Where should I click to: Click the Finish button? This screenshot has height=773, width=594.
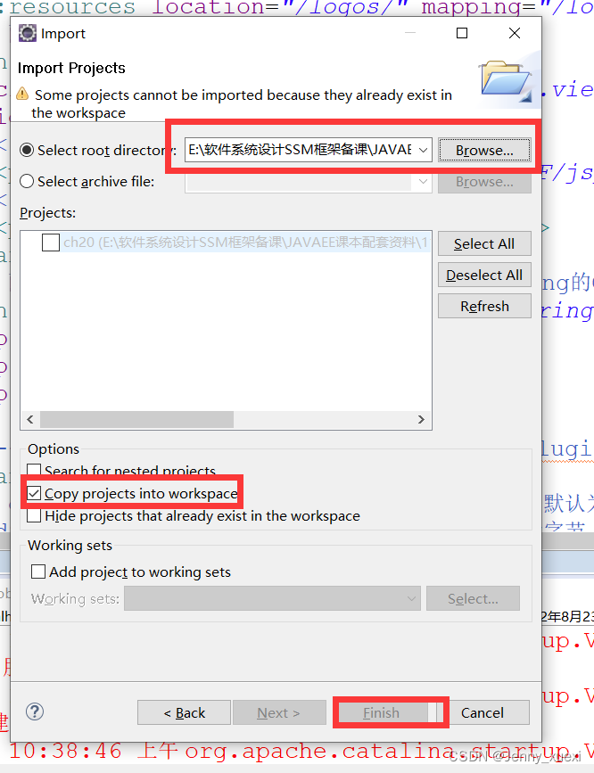[x=381, y=712]
